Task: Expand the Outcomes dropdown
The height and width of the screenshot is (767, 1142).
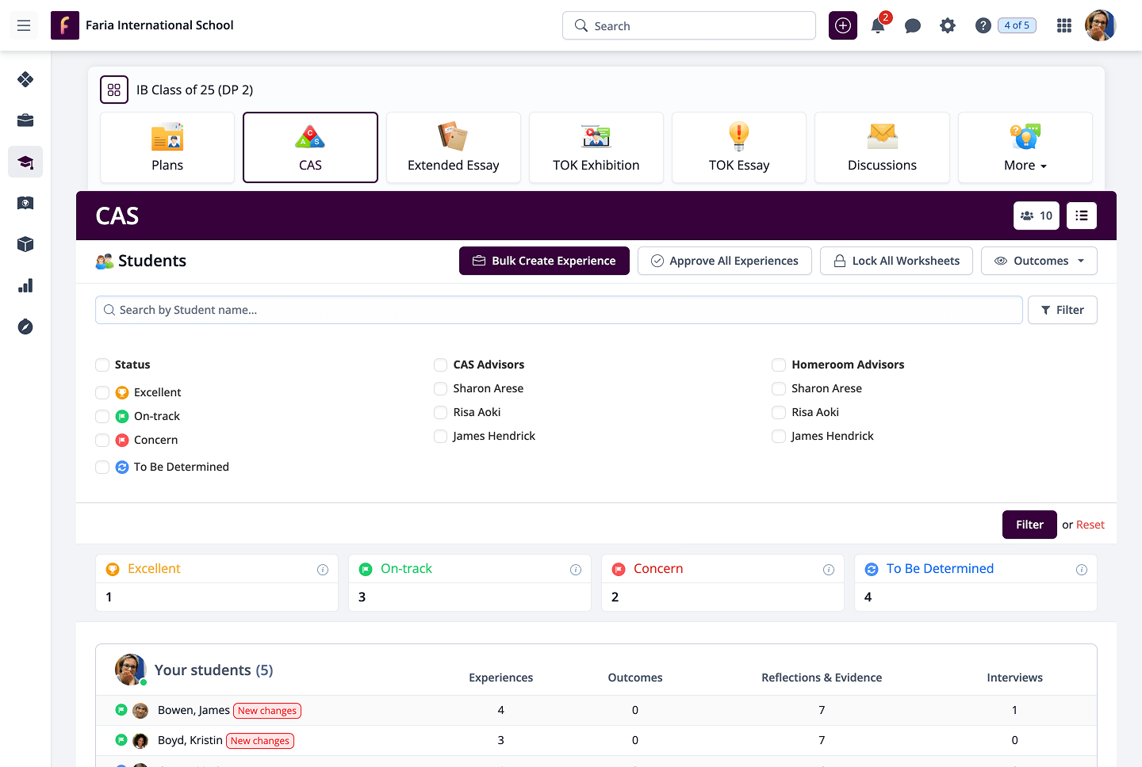Action: click(x=1039, y=261)
